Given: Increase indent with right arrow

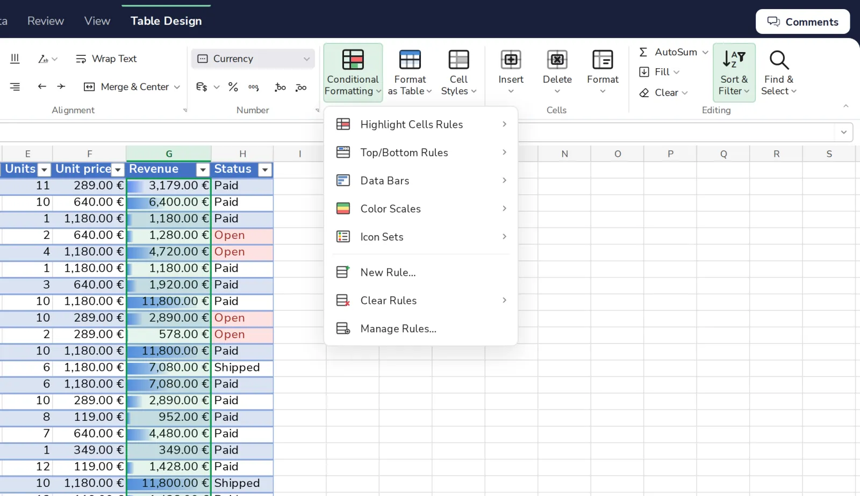Looking at the screenshot, I should tap(61, 86).
